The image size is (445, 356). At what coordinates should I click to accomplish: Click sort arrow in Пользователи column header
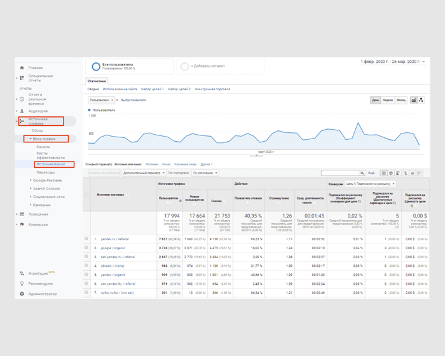point(180,200)
